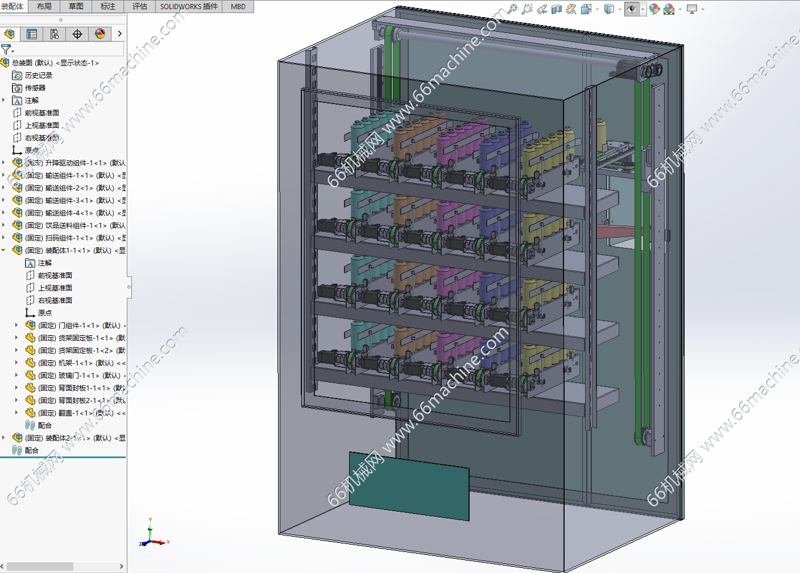The width and height of the screenshot is (800, 573).
Task: Open the View Settings dropdown arrow
Action: [x=703, y=9]
